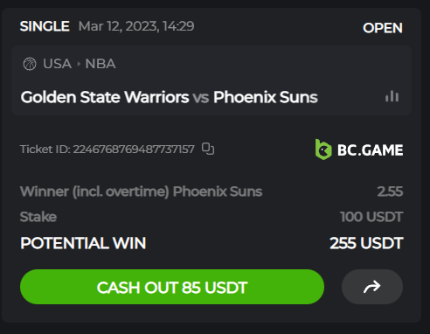Share the bet using the arrow button
The width and height of the screenshot is (430, 334).
372,287
